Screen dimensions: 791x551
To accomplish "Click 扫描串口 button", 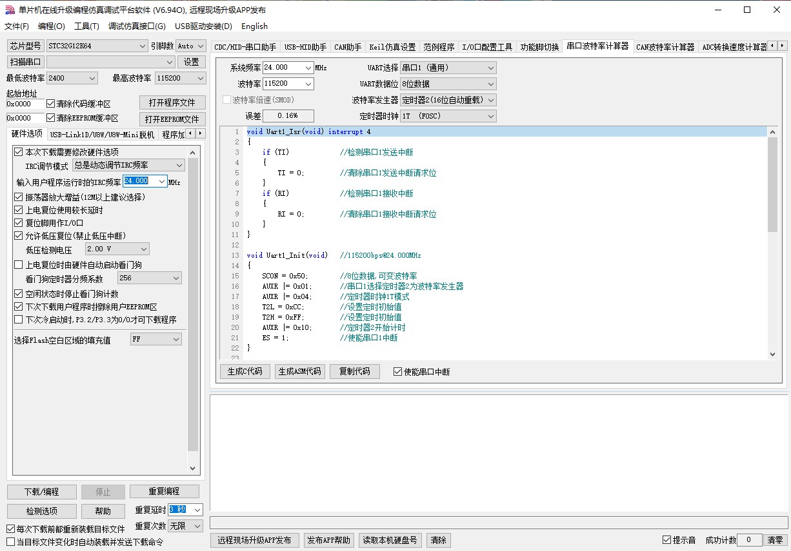I will click(x=26, y=62).
